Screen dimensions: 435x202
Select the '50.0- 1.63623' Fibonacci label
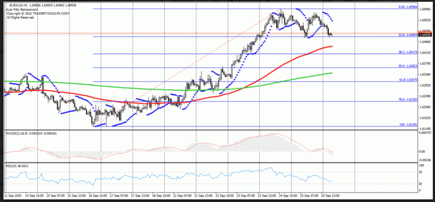pyautogui.click(x=407, y=66)
